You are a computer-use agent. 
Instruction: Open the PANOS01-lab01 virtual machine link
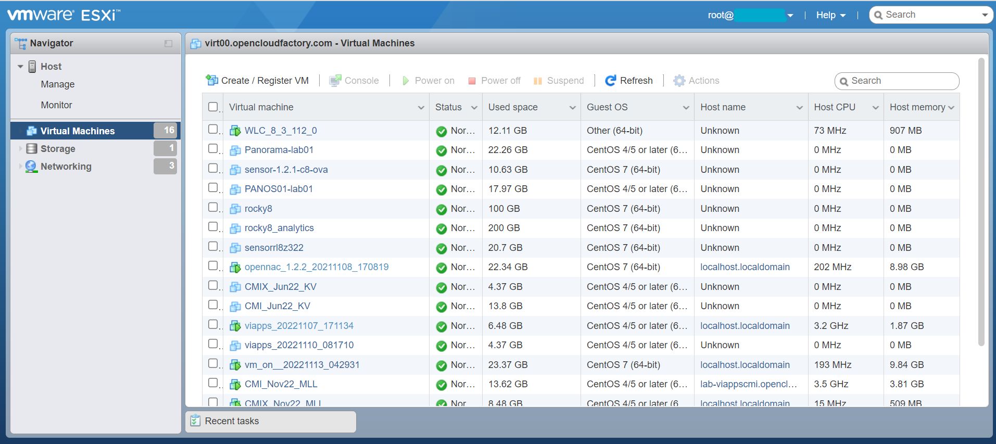point(279,189)
